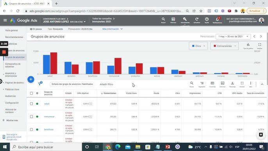Screen dimensions: 268x151
Task: Toggle the status dot for immunocal
Action: [x=37, y=117]
